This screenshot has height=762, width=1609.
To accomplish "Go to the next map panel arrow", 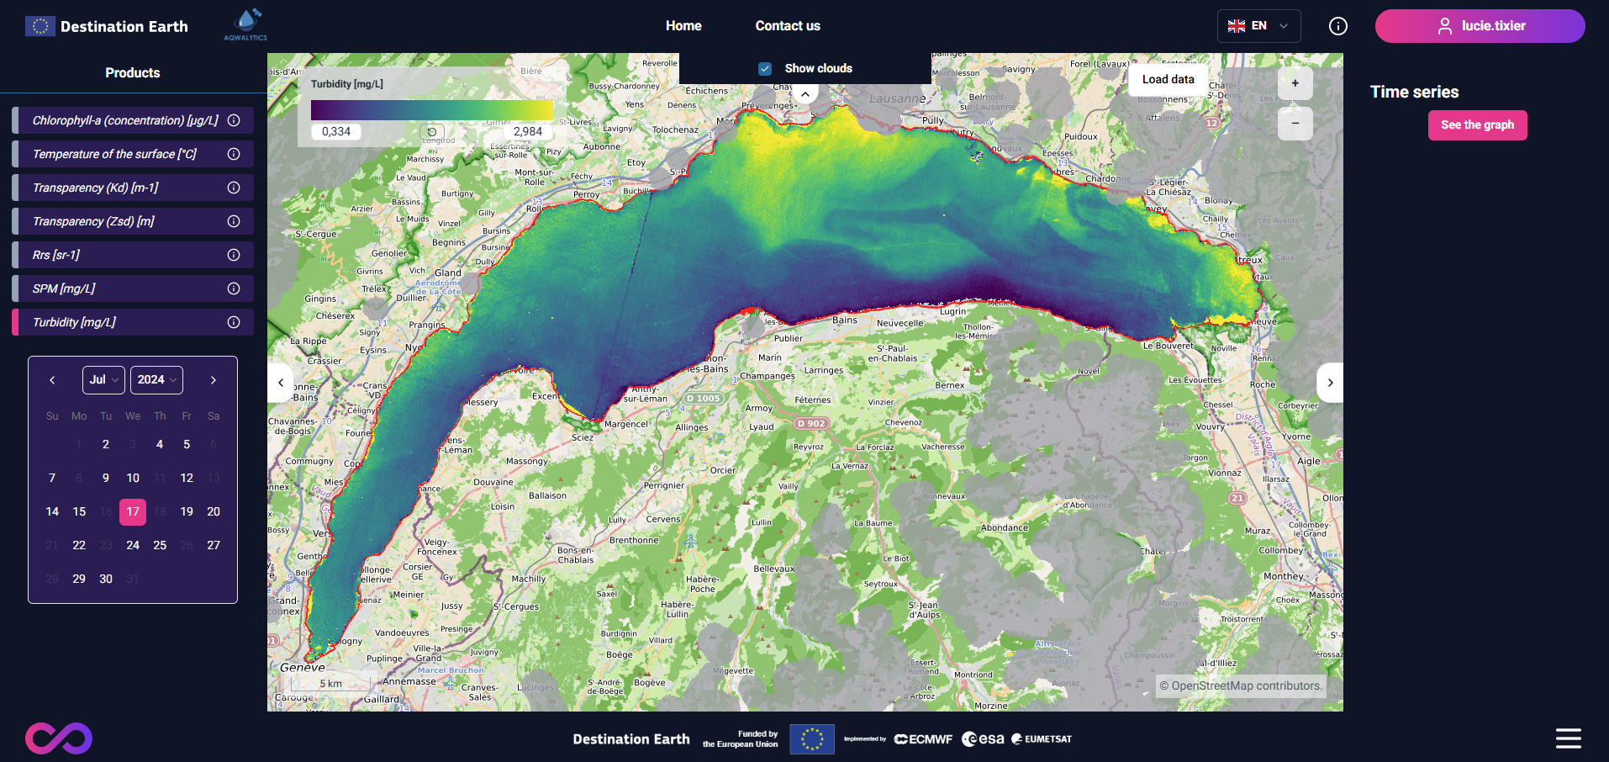I will tap(1330, 383).
